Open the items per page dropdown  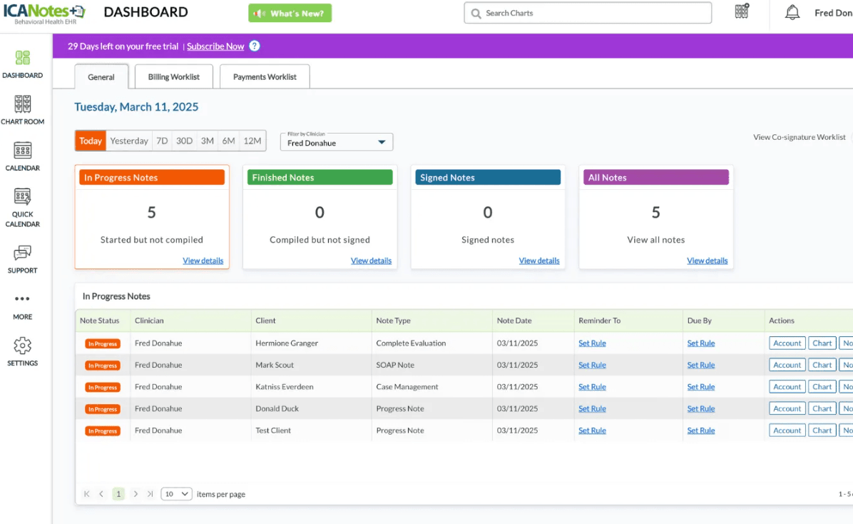click(x=177, y=494)
